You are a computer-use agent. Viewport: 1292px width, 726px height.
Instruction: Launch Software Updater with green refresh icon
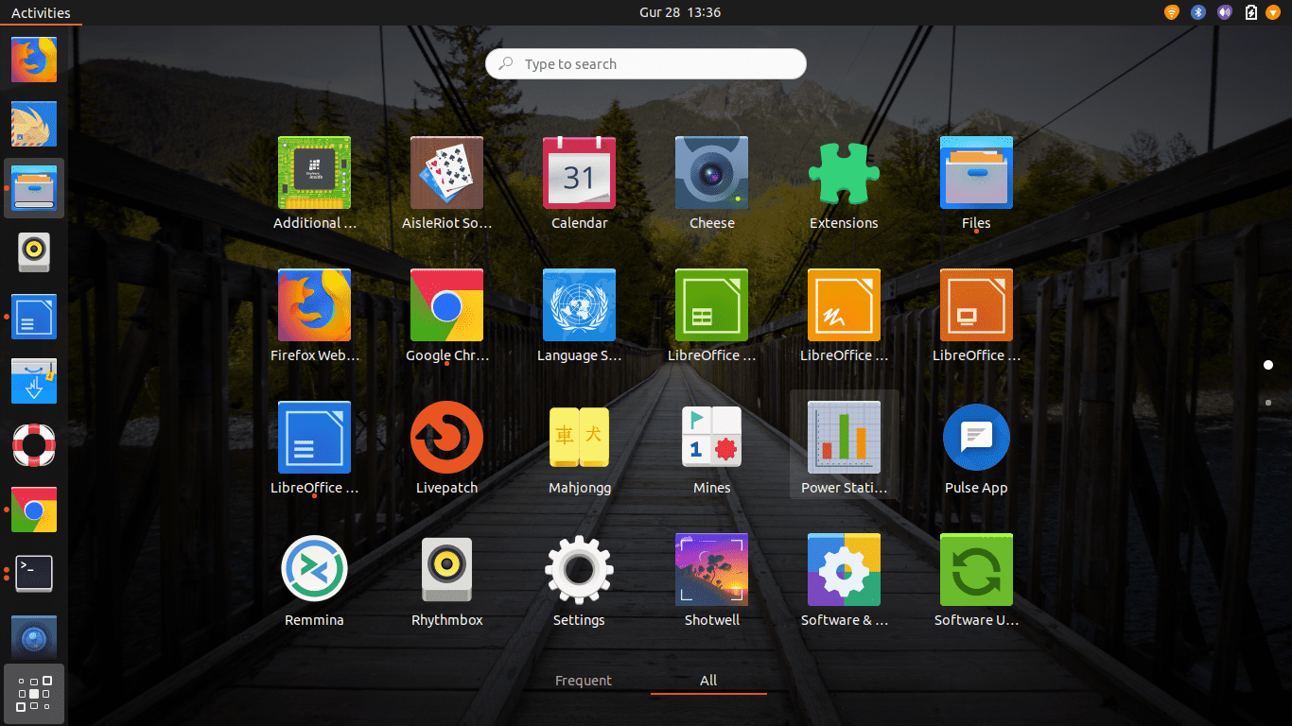coord(976,570)
